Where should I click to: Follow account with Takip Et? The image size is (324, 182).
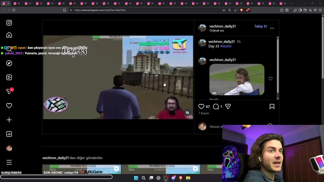(x=260, y=26)
